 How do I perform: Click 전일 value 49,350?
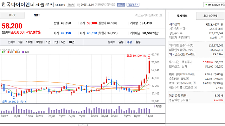coord(66,23)
